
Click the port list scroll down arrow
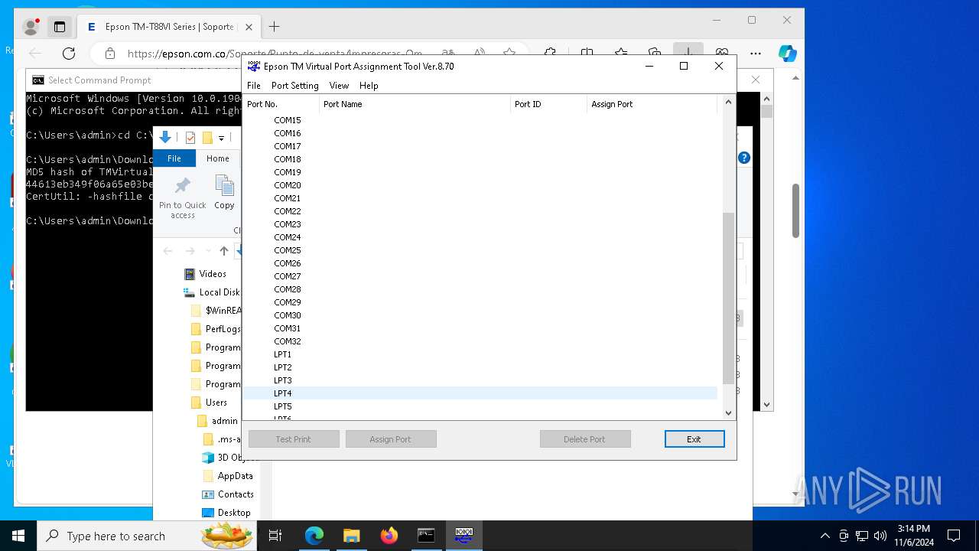(x=728, y=413)
